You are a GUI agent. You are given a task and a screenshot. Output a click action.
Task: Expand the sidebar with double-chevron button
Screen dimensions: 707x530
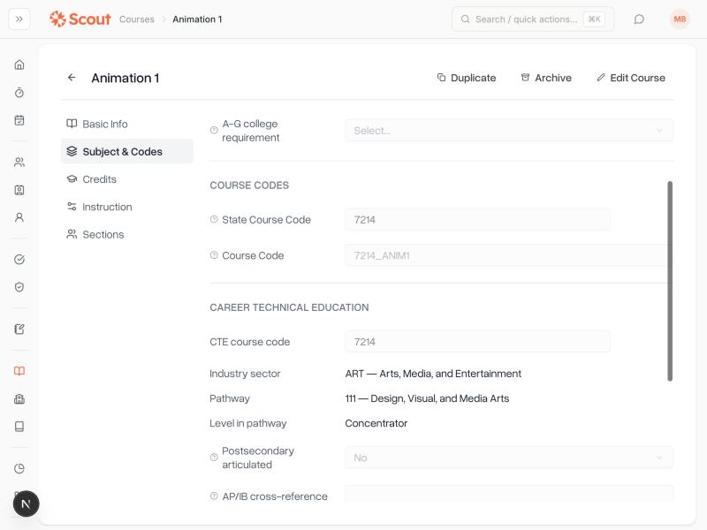pyautogui.click(x=19, y=19)
